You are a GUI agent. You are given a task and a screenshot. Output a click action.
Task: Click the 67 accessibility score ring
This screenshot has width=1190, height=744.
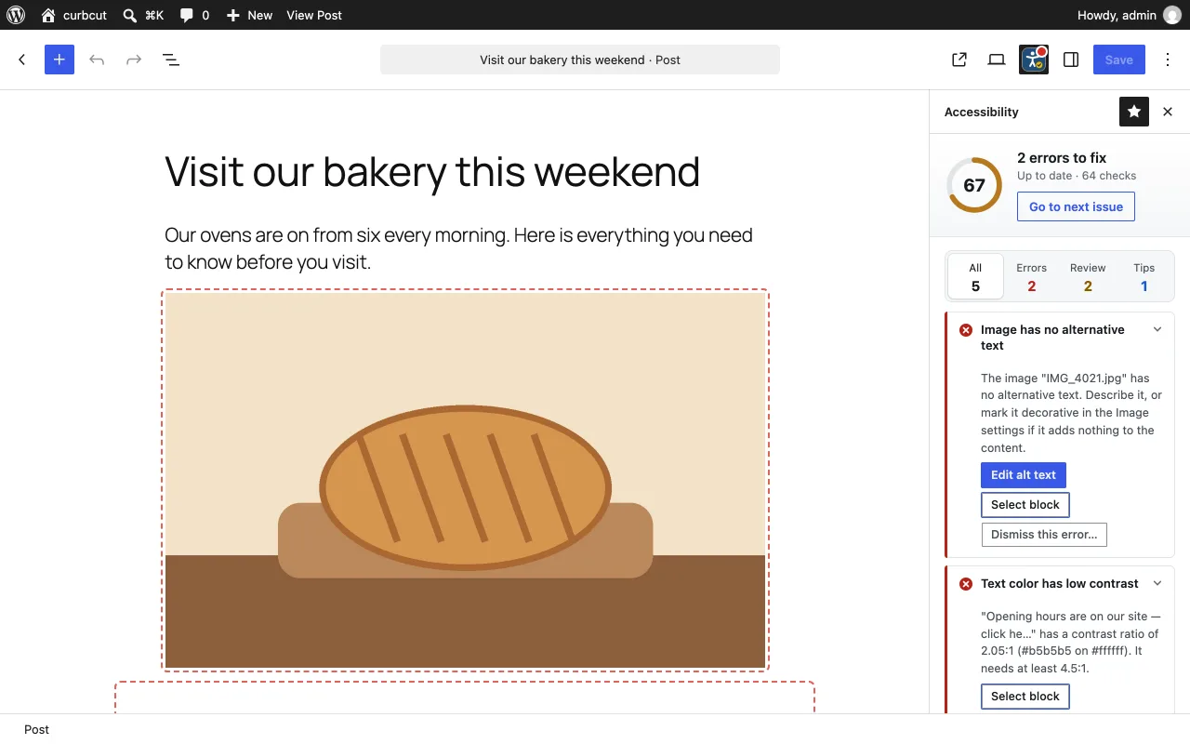(x=974, y=185)
